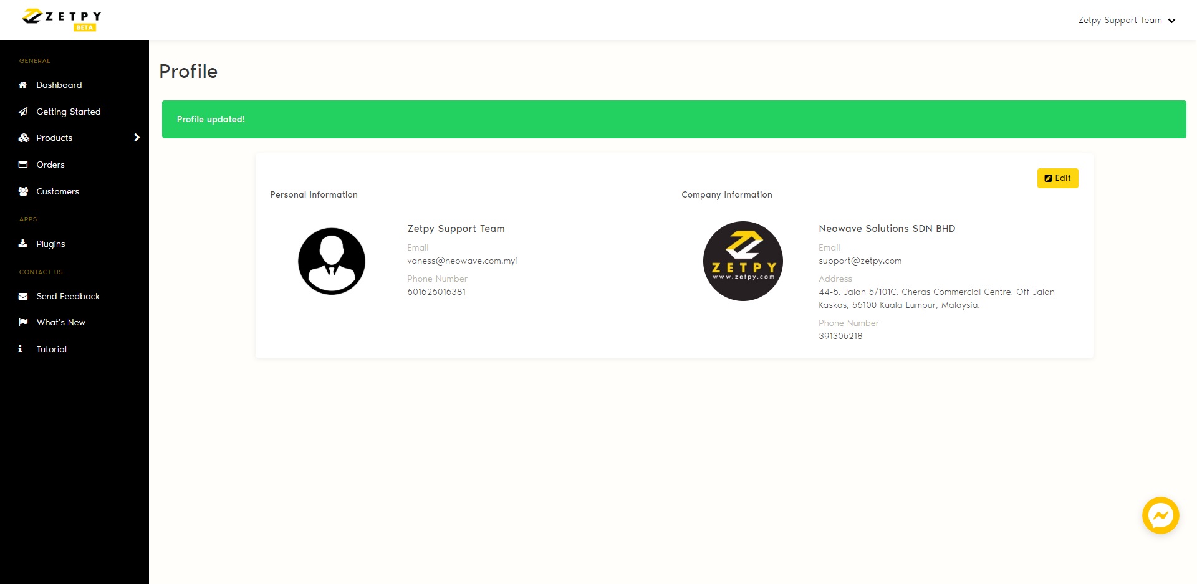Open the Messenger chat bubble
Image resolution: width=1197 pixels, height=584 pixels.
pos(1160,515)
